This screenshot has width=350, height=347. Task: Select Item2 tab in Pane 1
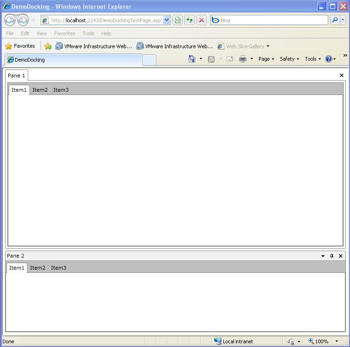40,90
